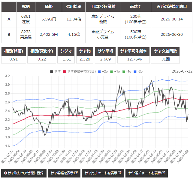Click the 乖離率 value -12.76%
This screenshot has width=193, height=179.
point(134,59)
